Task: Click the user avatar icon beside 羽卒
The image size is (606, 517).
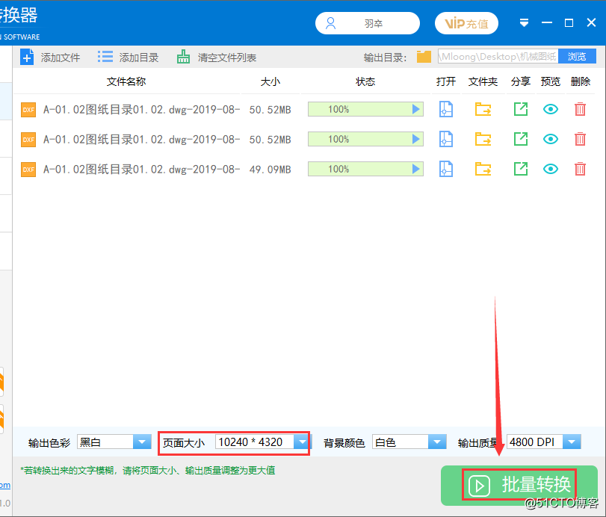Action: pyautogui.click(x=330, y=23)
